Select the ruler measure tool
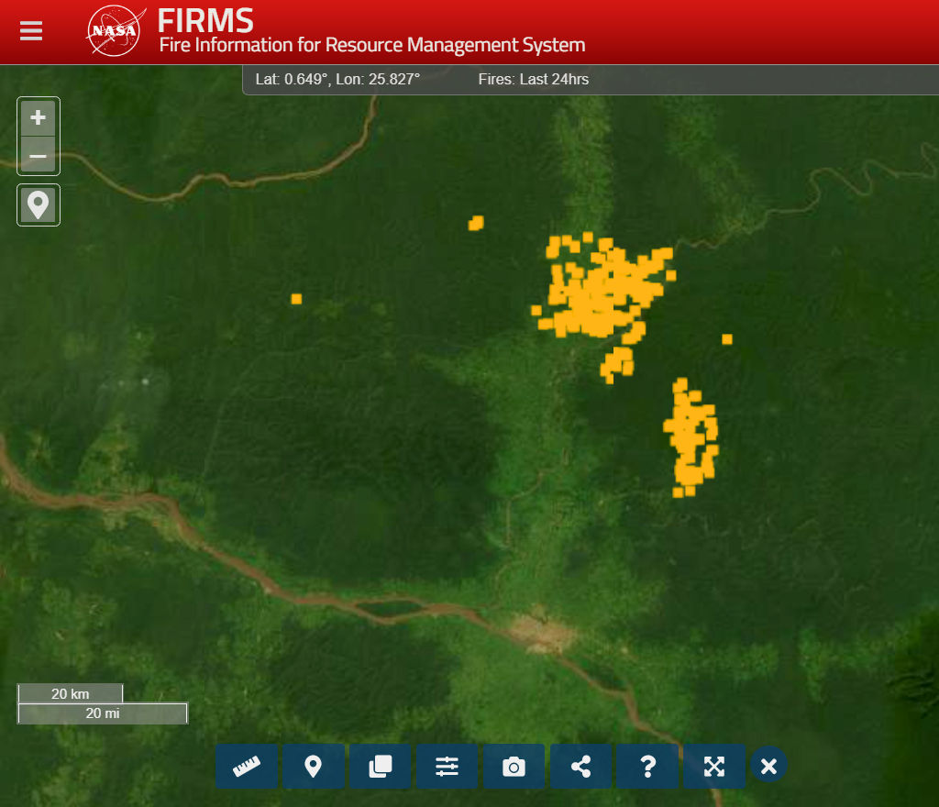The width and height of the screenshot is (939, 807). pos(247,766)
